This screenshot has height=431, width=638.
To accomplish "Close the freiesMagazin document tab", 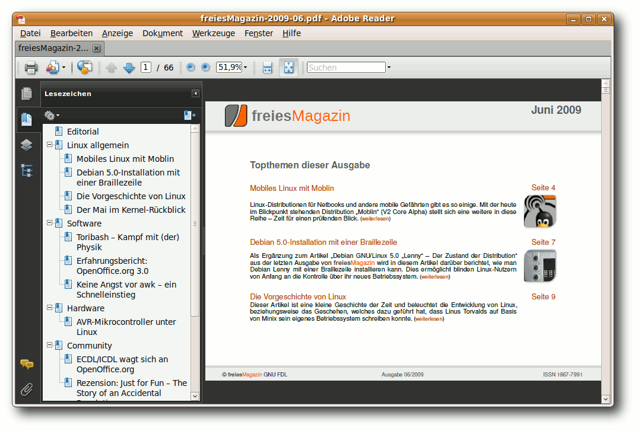I will point(96,49).
